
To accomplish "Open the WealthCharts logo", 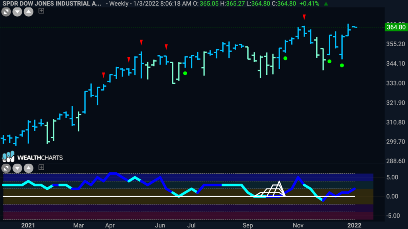I will click(x=32, y=157).
